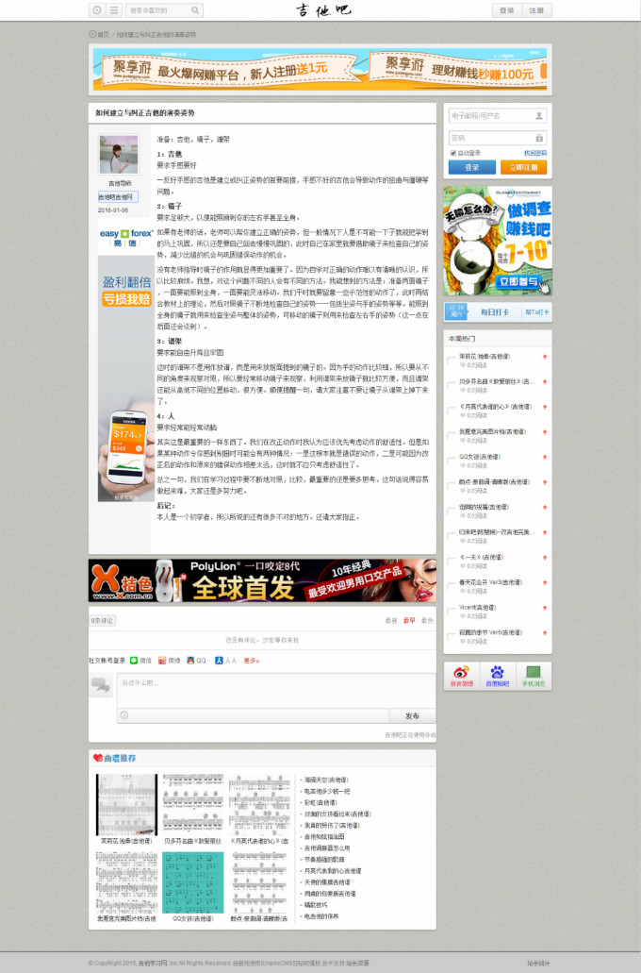Open the mobile browsing green icon
The image size is (641, 973).
pos(534,675)
